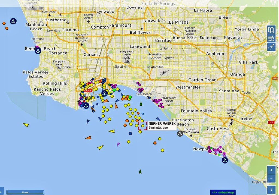Click the Rancho Palos Verdes label
The image size is (279, 195).
[x=47, y=91]
